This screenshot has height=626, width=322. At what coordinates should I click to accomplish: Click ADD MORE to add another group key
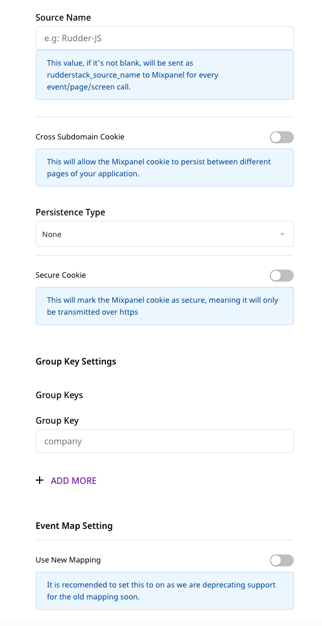[73, 480]
